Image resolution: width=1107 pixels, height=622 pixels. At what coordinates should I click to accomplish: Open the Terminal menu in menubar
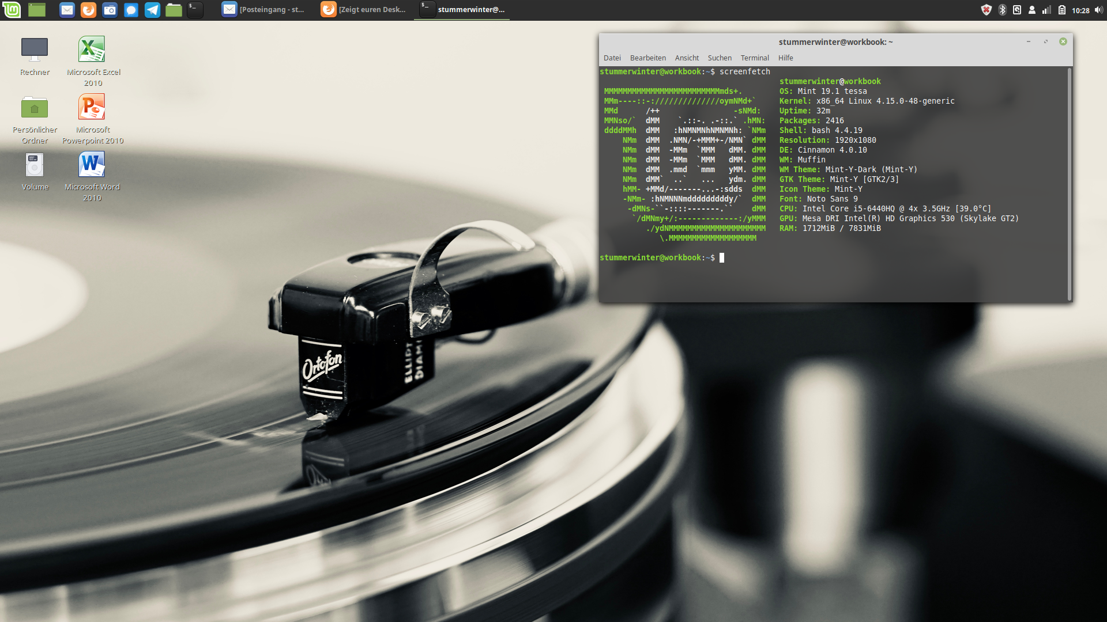tap(755, 58)
